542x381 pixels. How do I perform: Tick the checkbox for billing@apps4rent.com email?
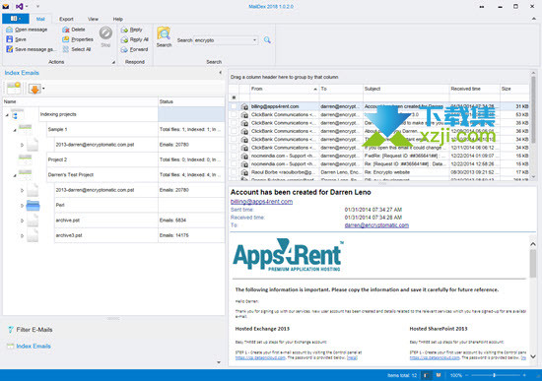click(234, 106)
